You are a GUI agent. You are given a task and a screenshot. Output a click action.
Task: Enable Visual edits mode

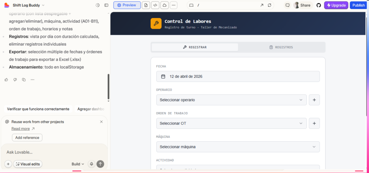28,164
